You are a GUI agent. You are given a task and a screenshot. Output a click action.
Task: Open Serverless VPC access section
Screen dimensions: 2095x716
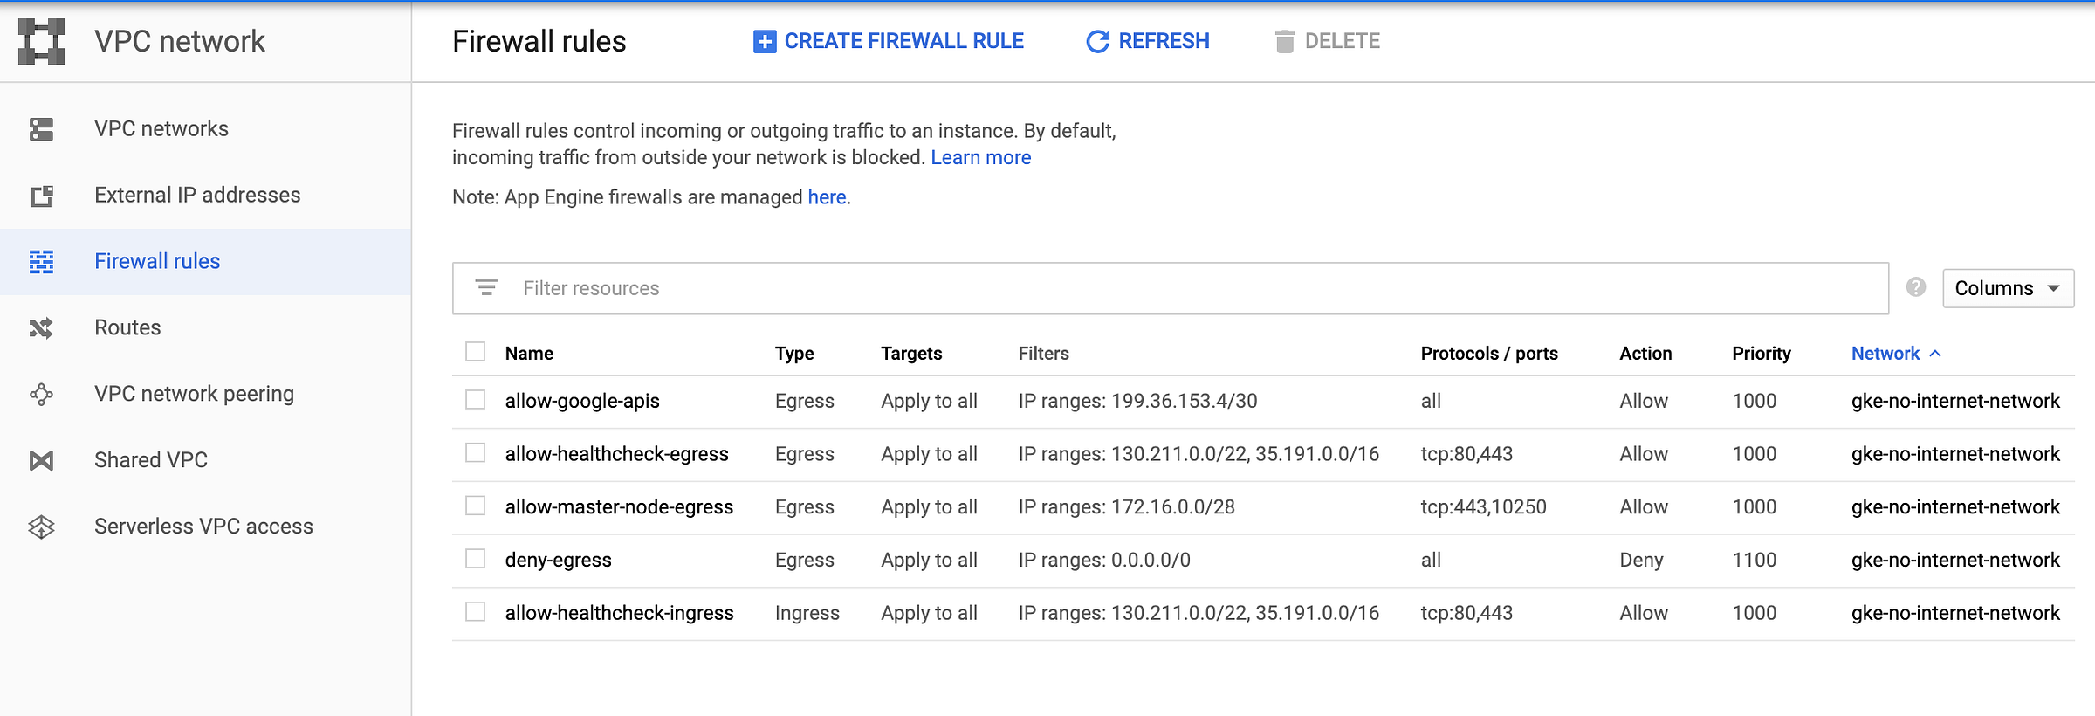point(203,527)
